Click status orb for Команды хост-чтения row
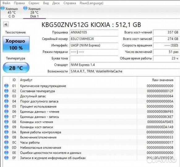 (6, 122)
